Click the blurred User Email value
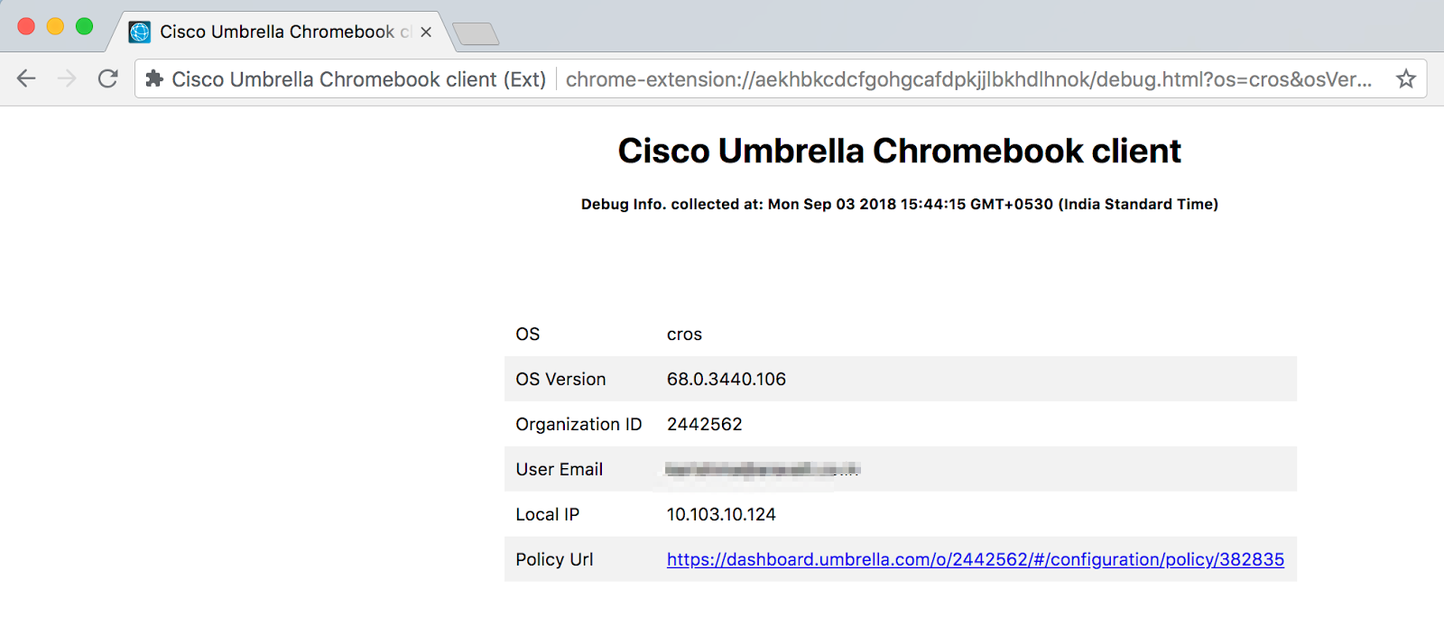This screenshot has height=644, width=1444. pos(763,469)
